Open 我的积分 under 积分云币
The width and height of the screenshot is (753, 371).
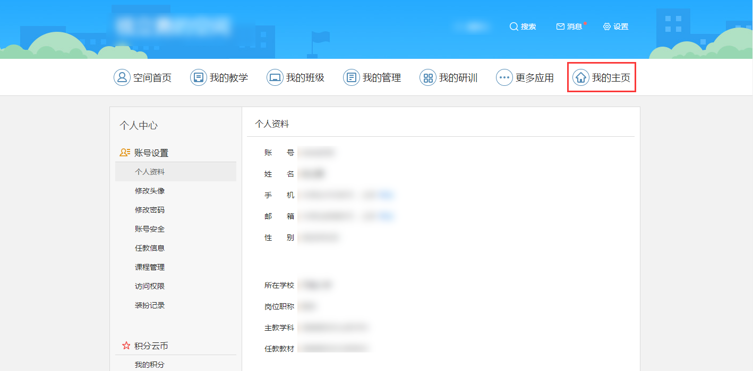point(150,365)
